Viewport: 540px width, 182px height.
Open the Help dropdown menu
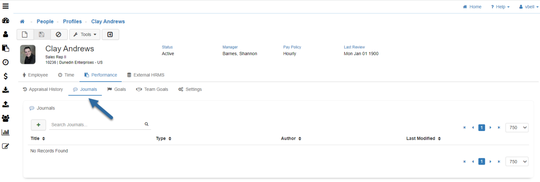coord(500,7)
